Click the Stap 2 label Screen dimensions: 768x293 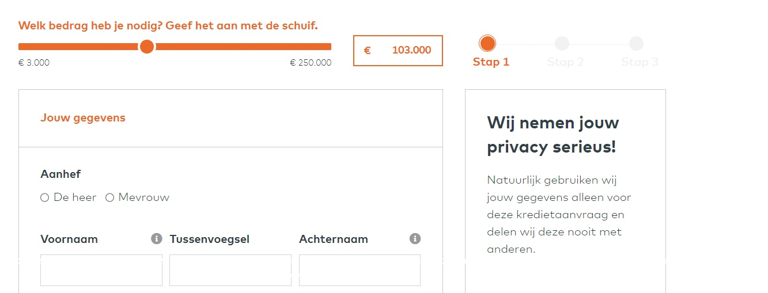[x=565, y=62]
